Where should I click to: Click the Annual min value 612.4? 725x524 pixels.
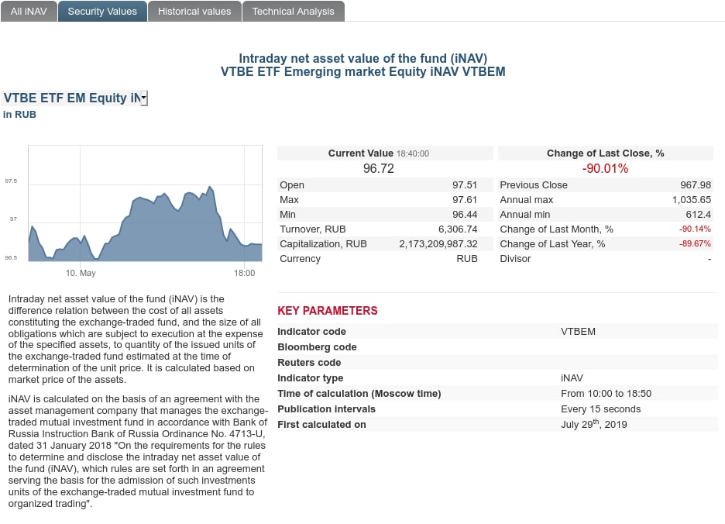click(x=698, y=215)
